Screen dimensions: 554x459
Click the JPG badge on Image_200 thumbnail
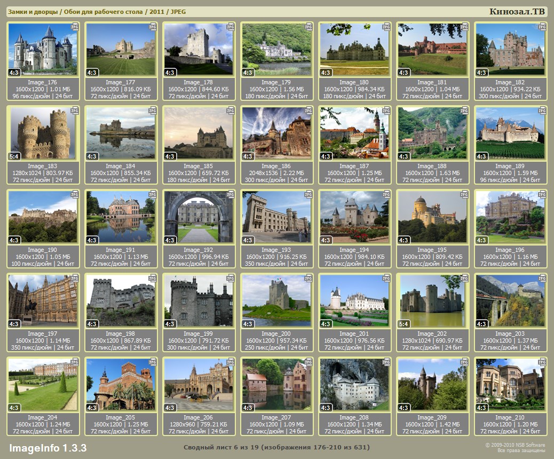[308, 278]
